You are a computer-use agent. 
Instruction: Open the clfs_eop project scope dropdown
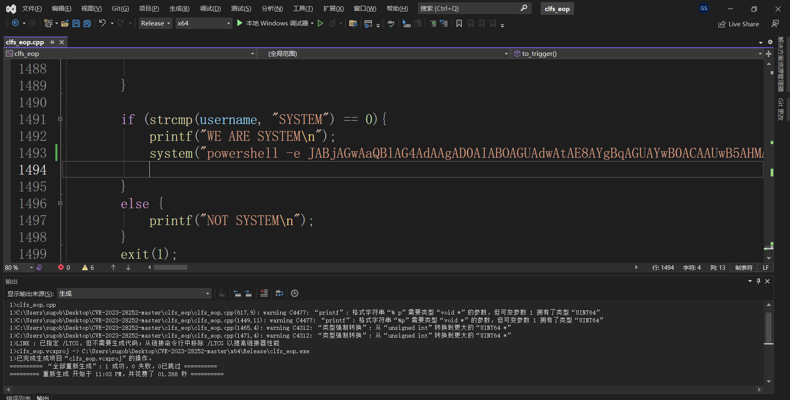[130, 54]
